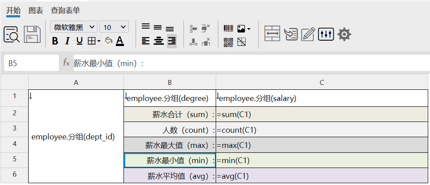Select cell employee.分组(dept_id)
The width and height of the screenshot is (430, 185).
pyautogui.click(x=76, y=136)
